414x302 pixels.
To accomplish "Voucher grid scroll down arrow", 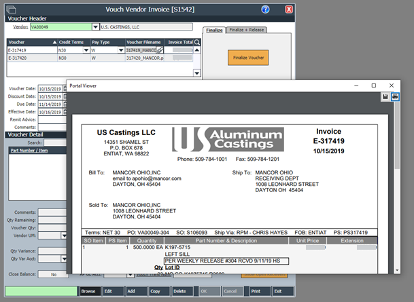I will tap(197, 73).
